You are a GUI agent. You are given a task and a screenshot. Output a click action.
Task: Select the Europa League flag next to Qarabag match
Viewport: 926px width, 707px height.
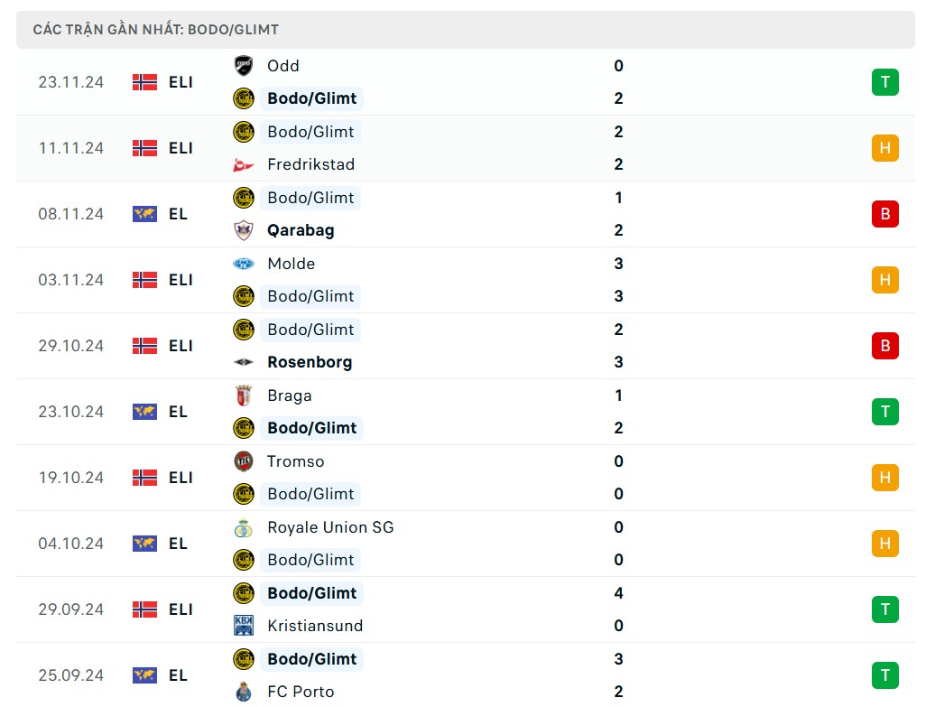tap(144, 214)
